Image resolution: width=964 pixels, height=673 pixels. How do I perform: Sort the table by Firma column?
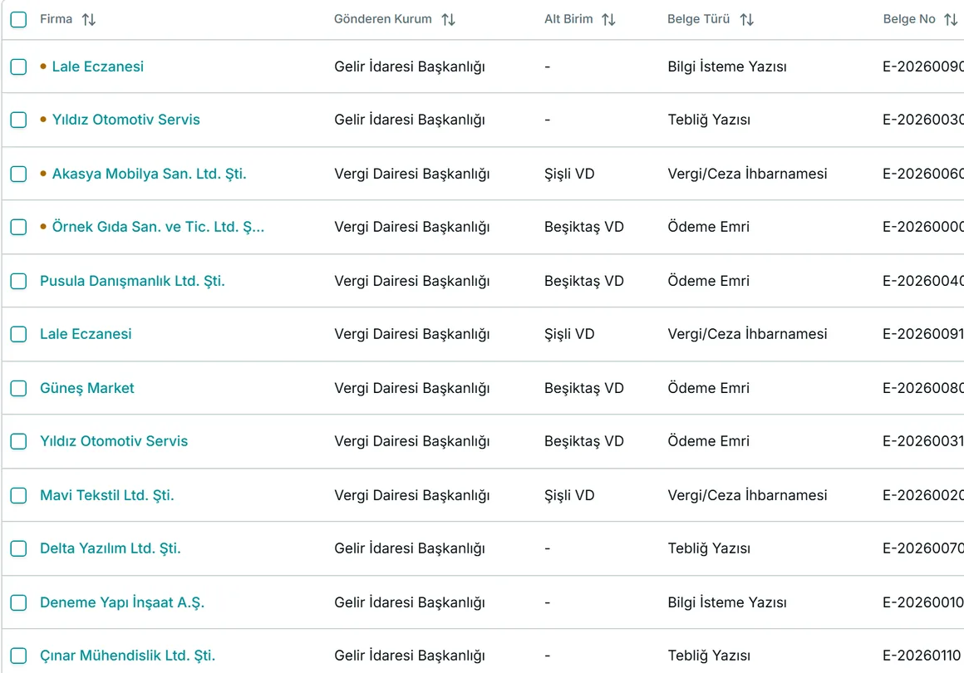[89, 20]
